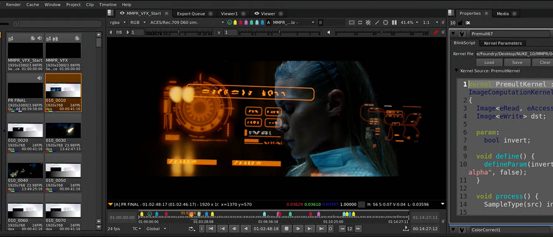Step back one frame button
Viewport: 553px width, 237px height.
(234, 229)
